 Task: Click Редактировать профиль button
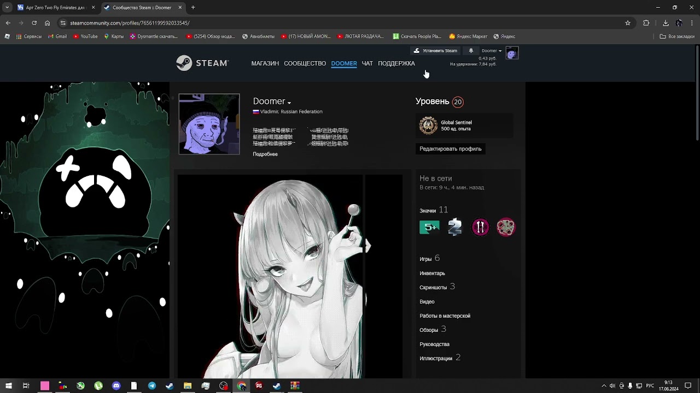[x=451, y=148]
